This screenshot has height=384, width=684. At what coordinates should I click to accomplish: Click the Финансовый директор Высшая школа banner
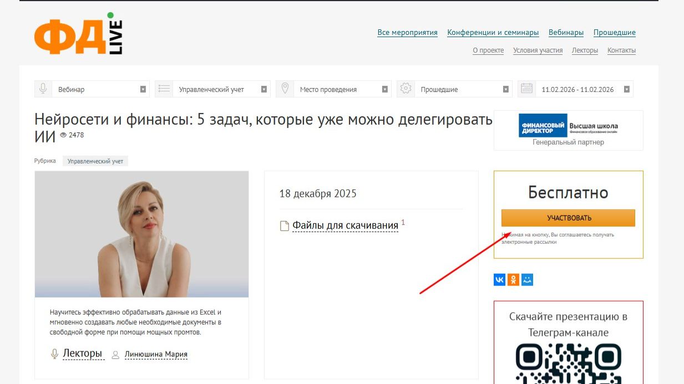(x=569, y=126)
